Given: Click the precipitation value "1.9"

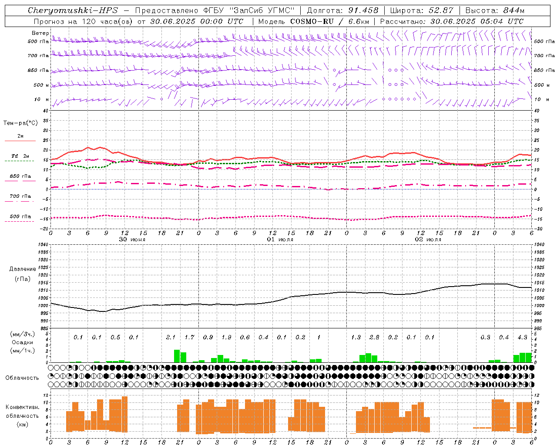Looking at the screenshot, I should point(226,337).
